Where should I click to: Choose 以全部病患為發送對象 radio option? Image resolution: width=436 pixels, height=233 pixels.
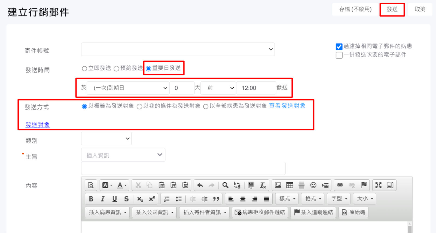pyautogui.click(x=206, y=106)
